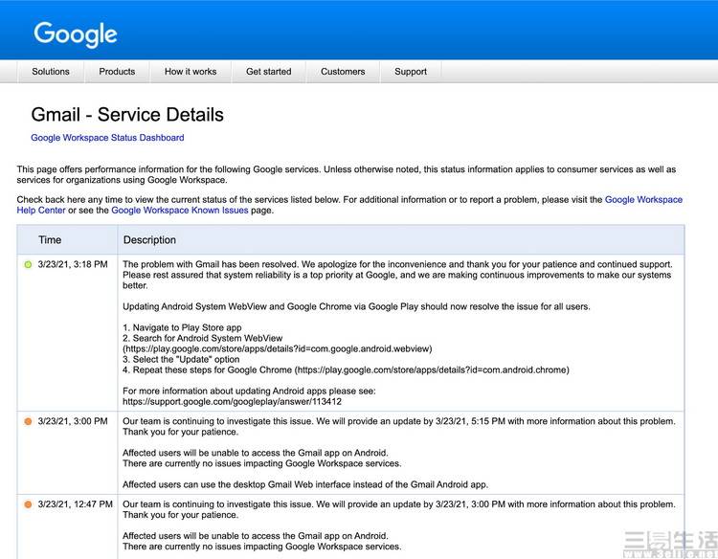Click 'Updating Android System WebView and Google Chrome' sentence

[x=356, y=306]
